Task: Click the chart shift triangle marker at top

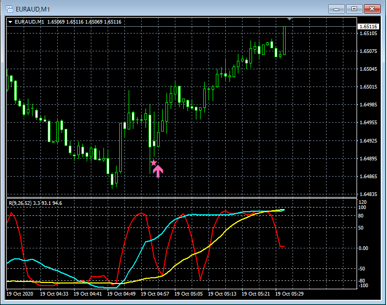Action: coord(289,19)
